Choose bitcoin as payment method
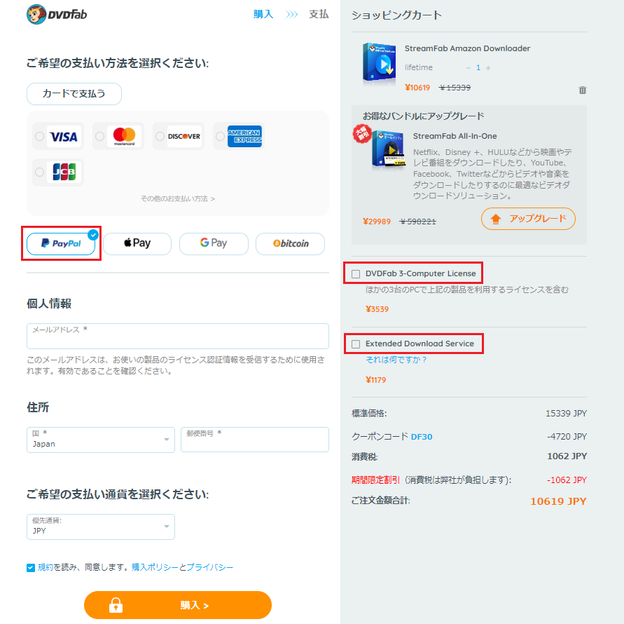This screenshot has width=624, height=624. tap(290, 243)
